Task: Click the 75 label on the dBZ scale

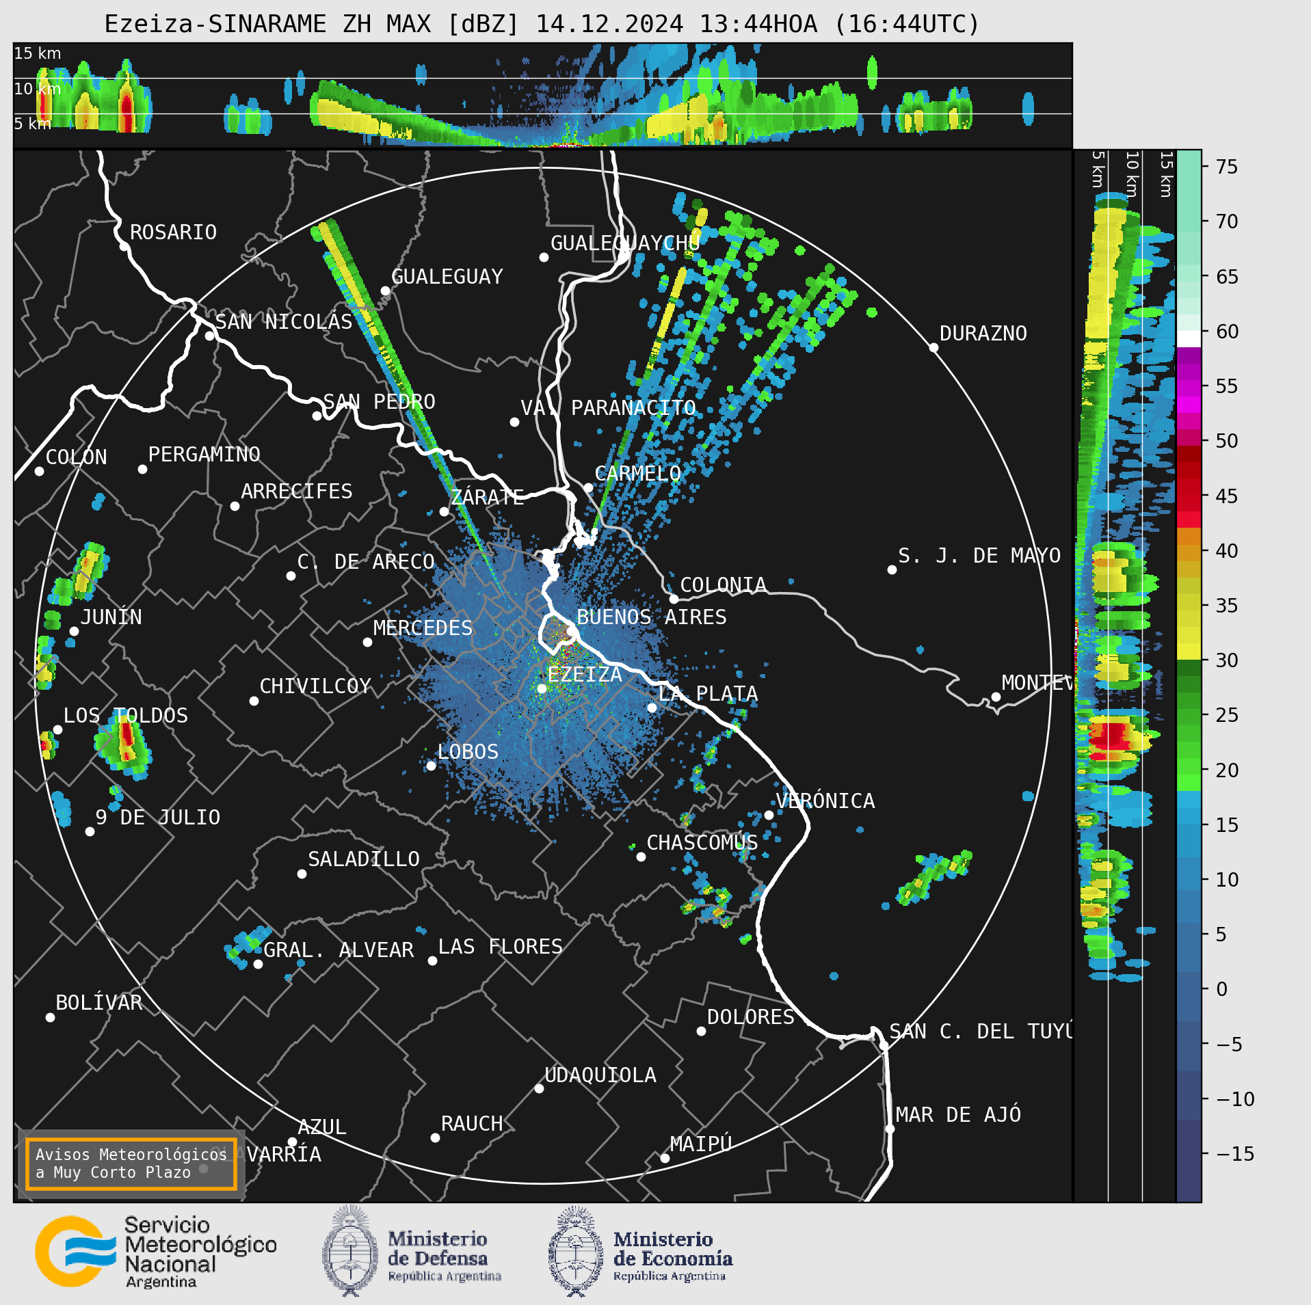Action: pos(1227,167)
